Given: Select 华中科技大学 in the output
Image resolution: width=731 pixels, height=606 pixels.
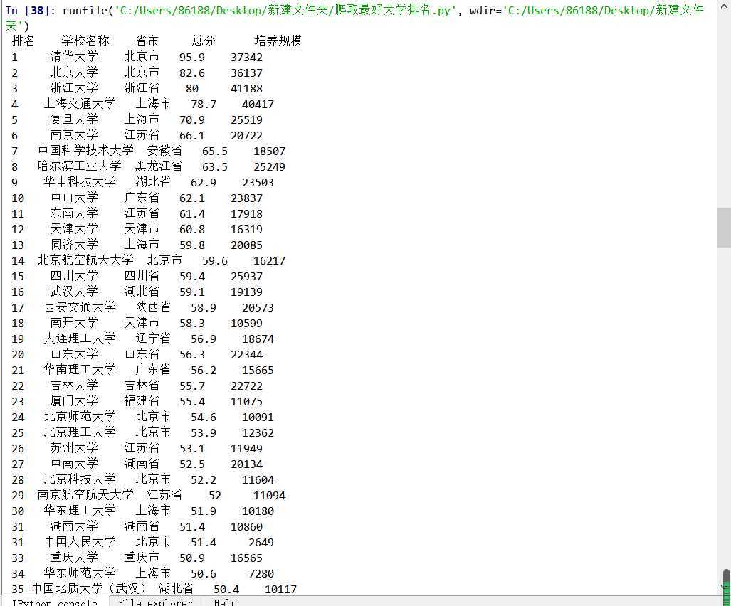Looking at the screenshot, I should click(x=80, y=181).
